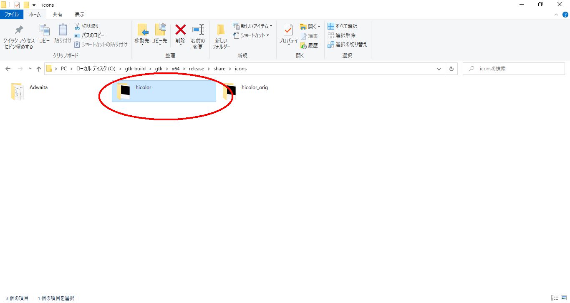This screenshot has width=570, height=303.
Task: Switch to the View ribbon tab
Action: point(79,14)
